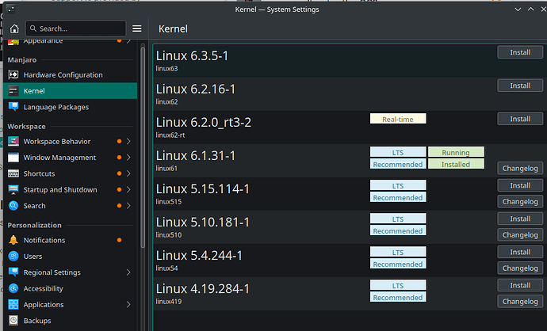
Task: Open Window Management icon
Action: tap(13, 158)
